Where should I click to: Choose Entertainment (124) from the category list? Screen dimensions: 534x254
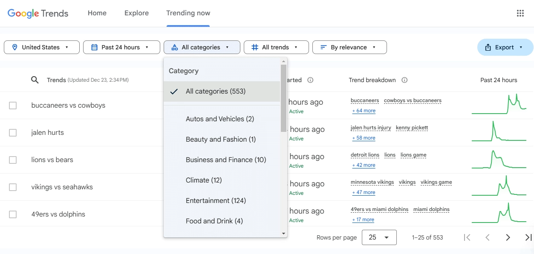(216, 200)
